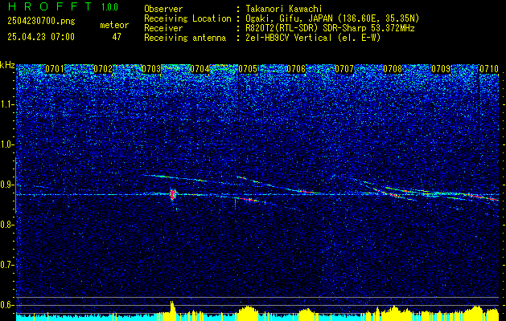Click the bright red meteor echo burst

coord(173,194)
